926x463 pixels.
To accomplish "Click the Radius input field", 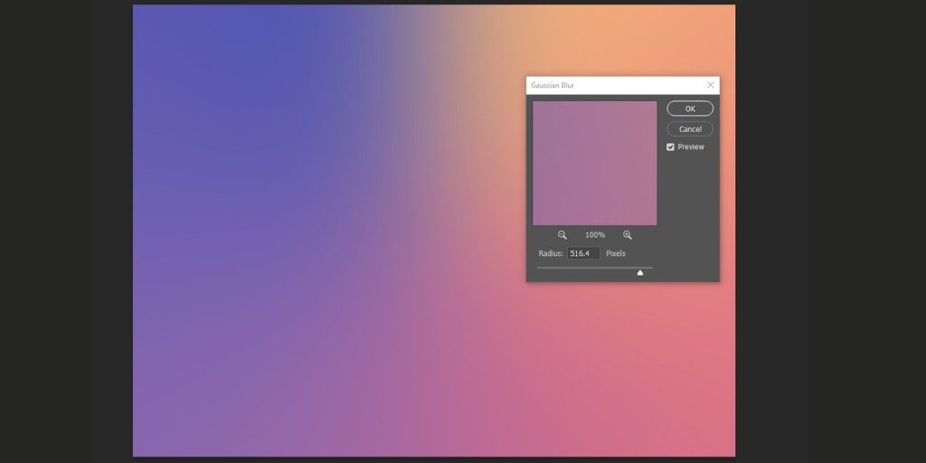I will 583,253.
